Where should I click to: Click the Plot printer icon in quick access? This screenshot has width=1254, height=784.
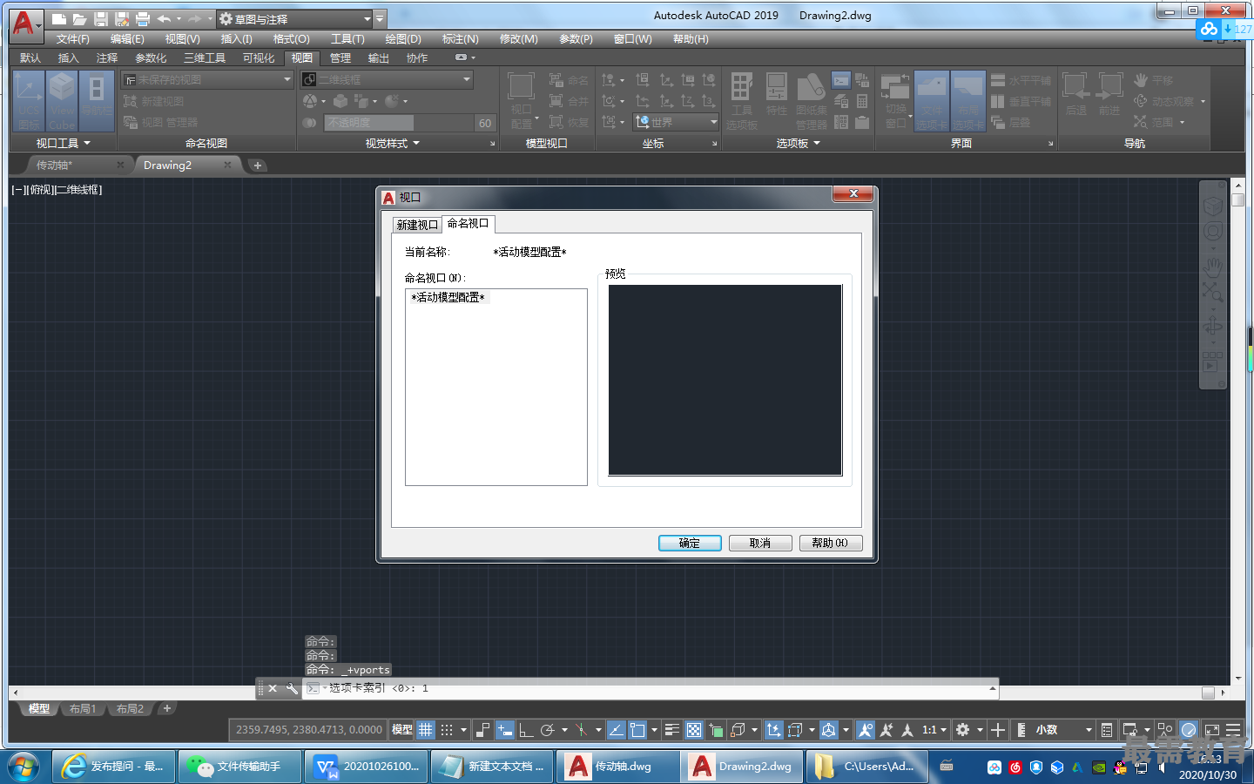[x=142, y=18]
